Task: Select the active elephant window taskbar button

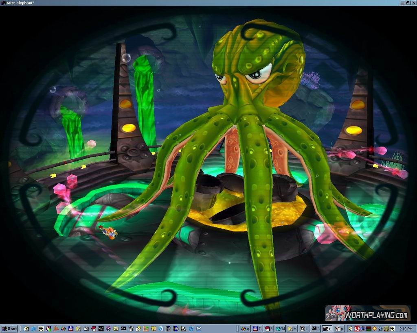Action: click(x=328, y=329)
